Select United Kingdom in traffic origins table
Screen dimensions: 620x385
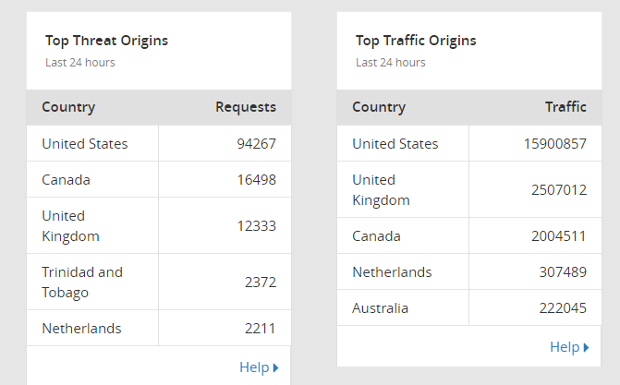coord(381,189)
